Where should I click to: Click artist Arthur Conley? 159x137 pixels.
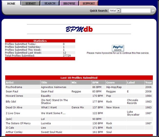(x=14, y=132)
